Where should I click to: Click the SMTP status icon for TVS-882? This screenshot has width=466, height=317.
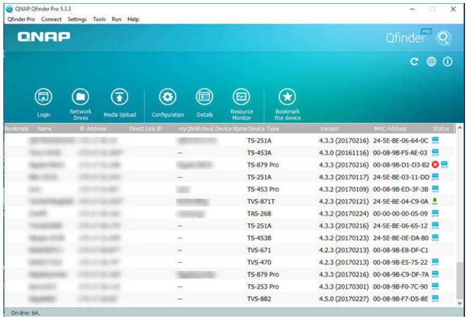point(435,298)
